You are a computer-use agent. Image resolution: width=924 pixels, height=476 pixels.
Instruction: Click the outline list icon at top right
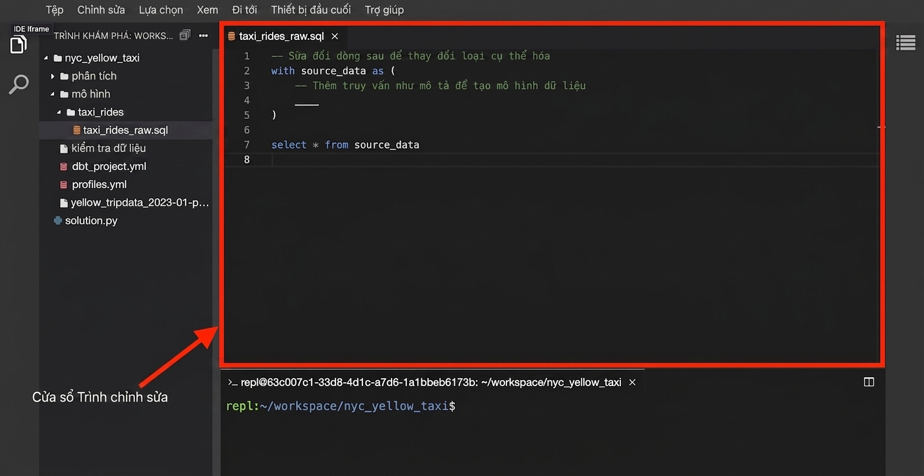click(905, 43)
